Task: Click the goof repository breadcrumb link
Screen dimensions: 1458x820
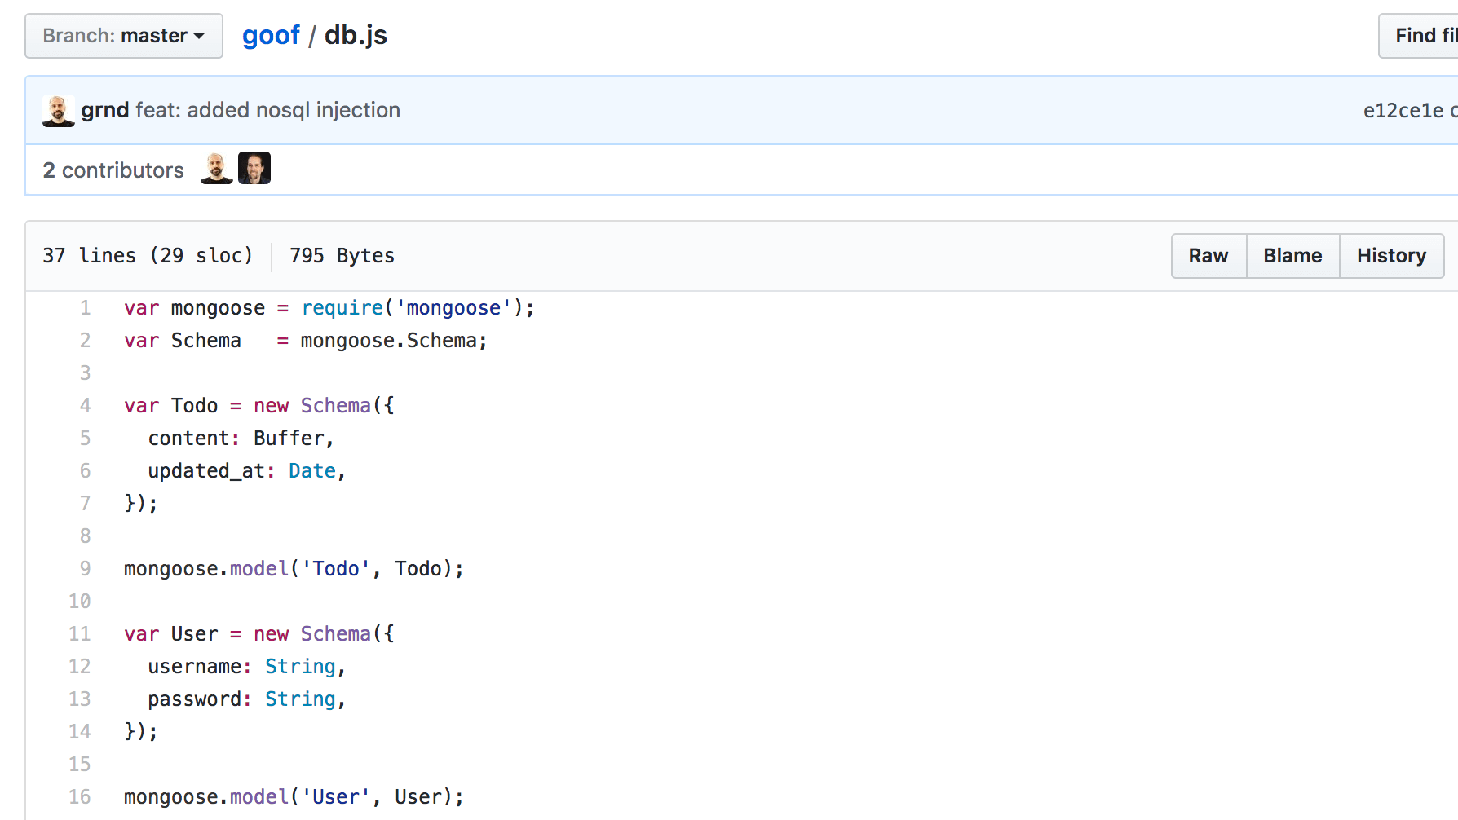Action: pyautogui.click(x=271, y=36)
